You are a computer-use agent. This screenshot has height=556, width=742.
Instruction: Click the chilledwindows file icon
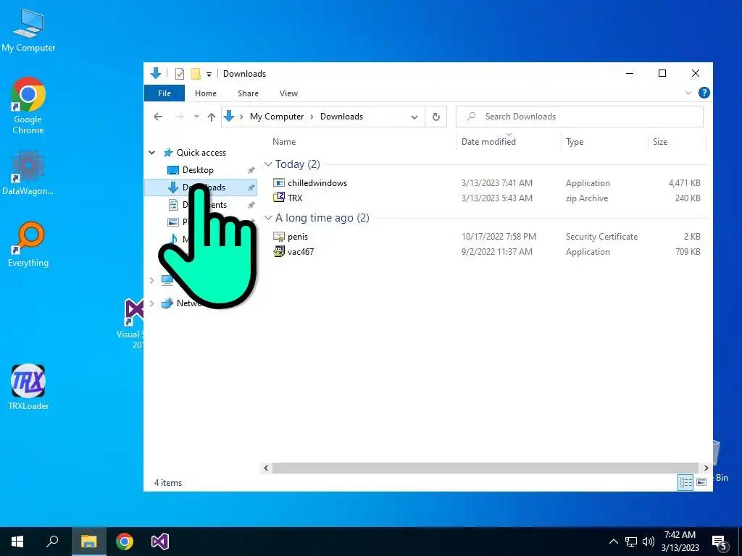pos(279,183)
